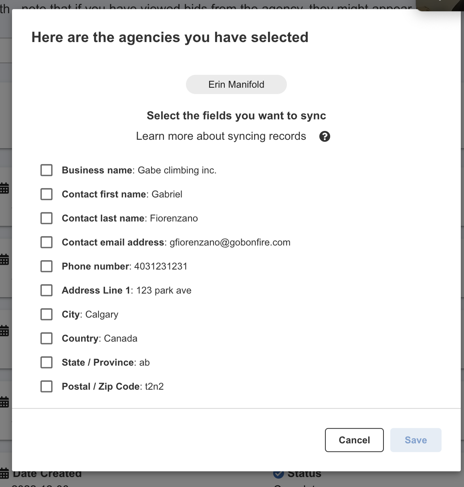This screenshot has width=464, height=487.
Task: Click the blue Status checkmark icon
Action: coord(278,474)
